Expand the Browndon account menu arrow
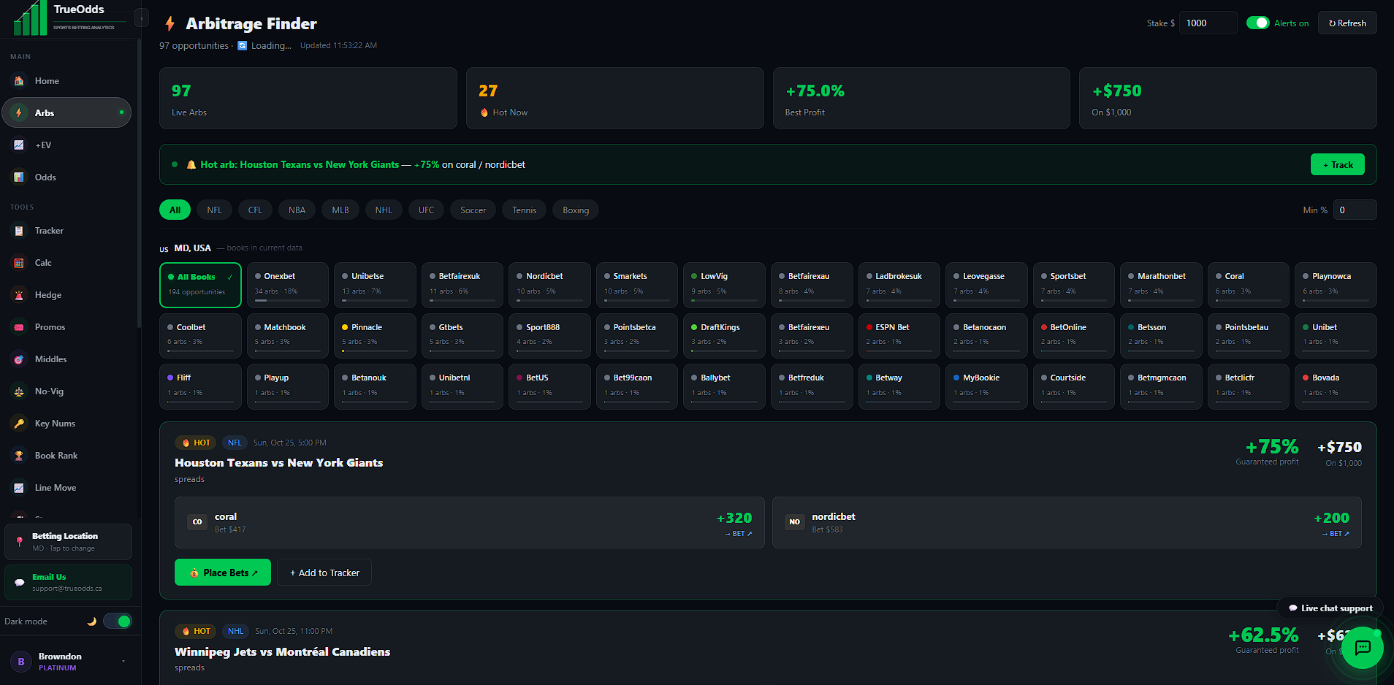Screen dimensions: 1394x685 click(123, 662)
